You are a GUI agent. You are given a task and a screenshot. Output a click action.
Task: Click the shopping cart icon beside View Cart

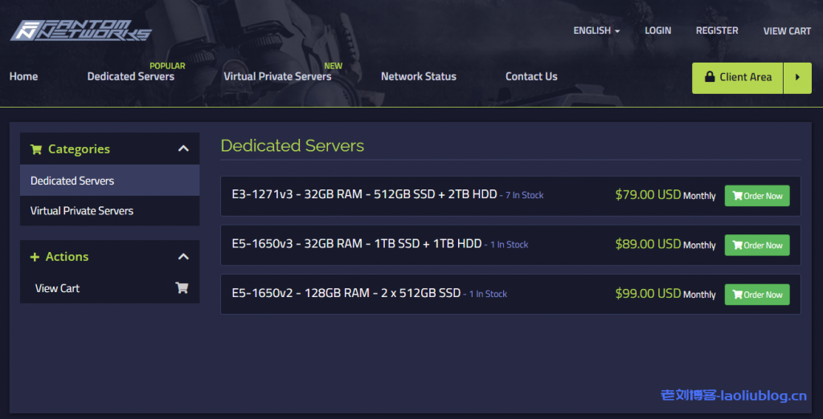coord(182,288)
